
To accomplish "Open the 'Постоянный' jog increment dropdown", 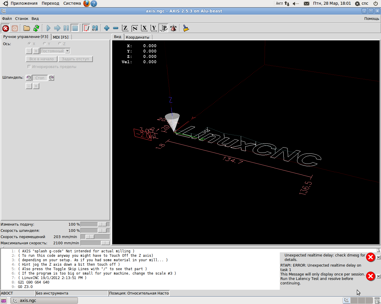I will (x=68, y=51).
